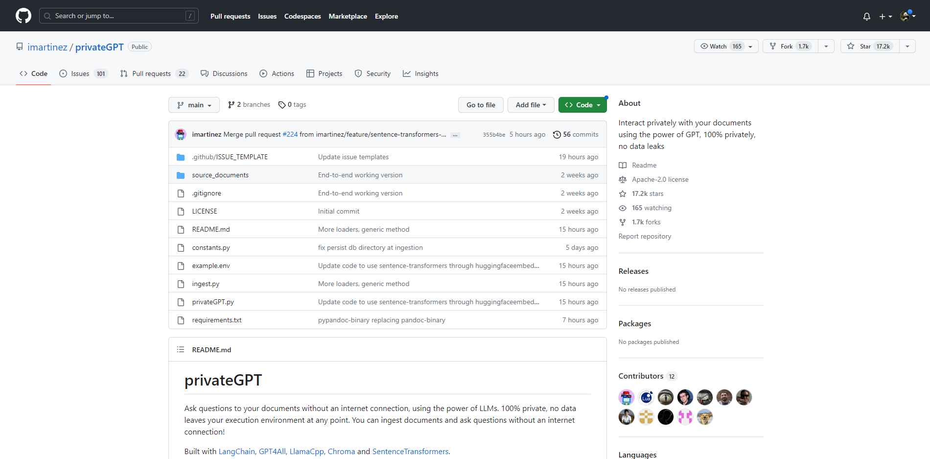This screenshot has width=930, height=459.
Task: Open the LangChain link in README
Action: click(236, 451)
